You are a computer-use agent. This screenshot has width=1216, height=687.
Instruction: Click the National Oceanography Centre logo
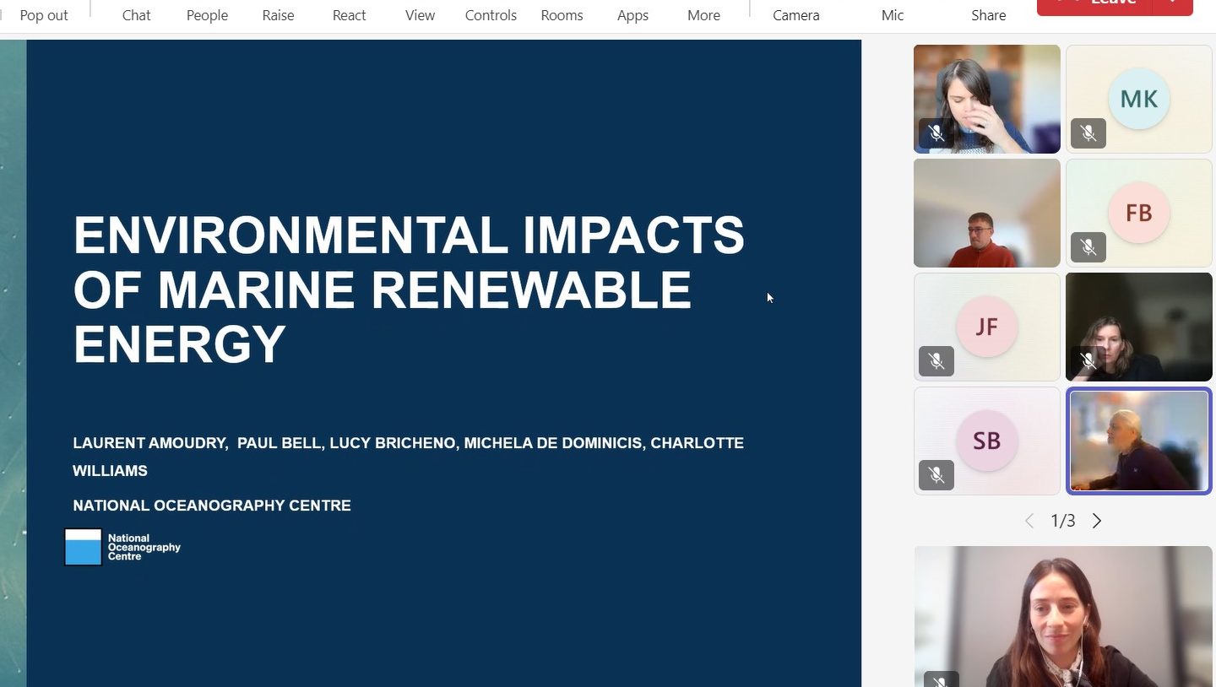point(122,547)
